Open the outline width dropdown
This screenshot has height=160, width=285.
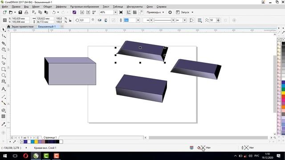138,20
